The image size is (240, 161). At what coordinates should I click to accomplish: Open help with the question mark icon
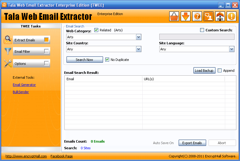(197, 16)
